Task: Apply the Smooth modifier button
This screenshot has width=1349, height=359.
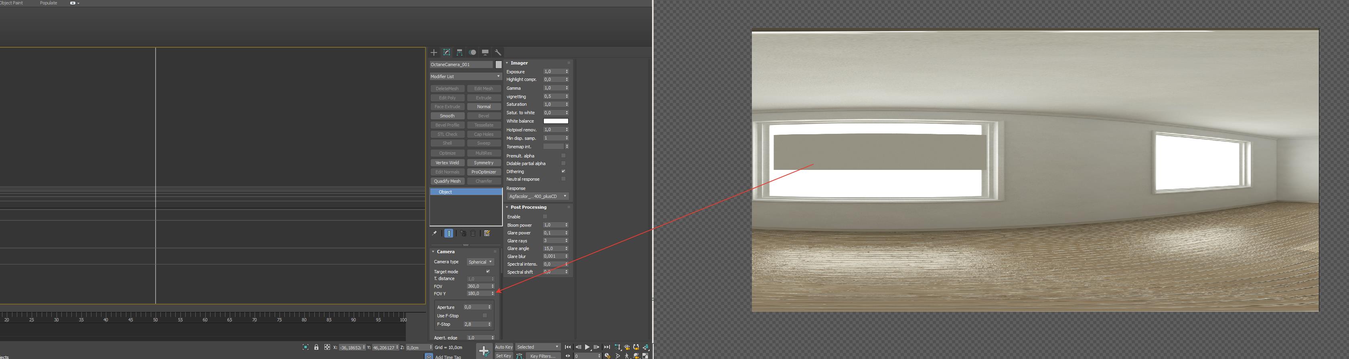Action: pyautogui.click(x=447, y=116)
